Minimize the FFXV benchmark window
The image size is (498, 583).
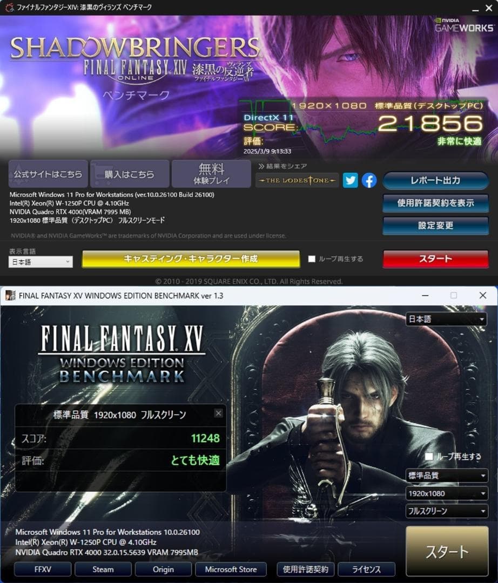tap(425, 296)
